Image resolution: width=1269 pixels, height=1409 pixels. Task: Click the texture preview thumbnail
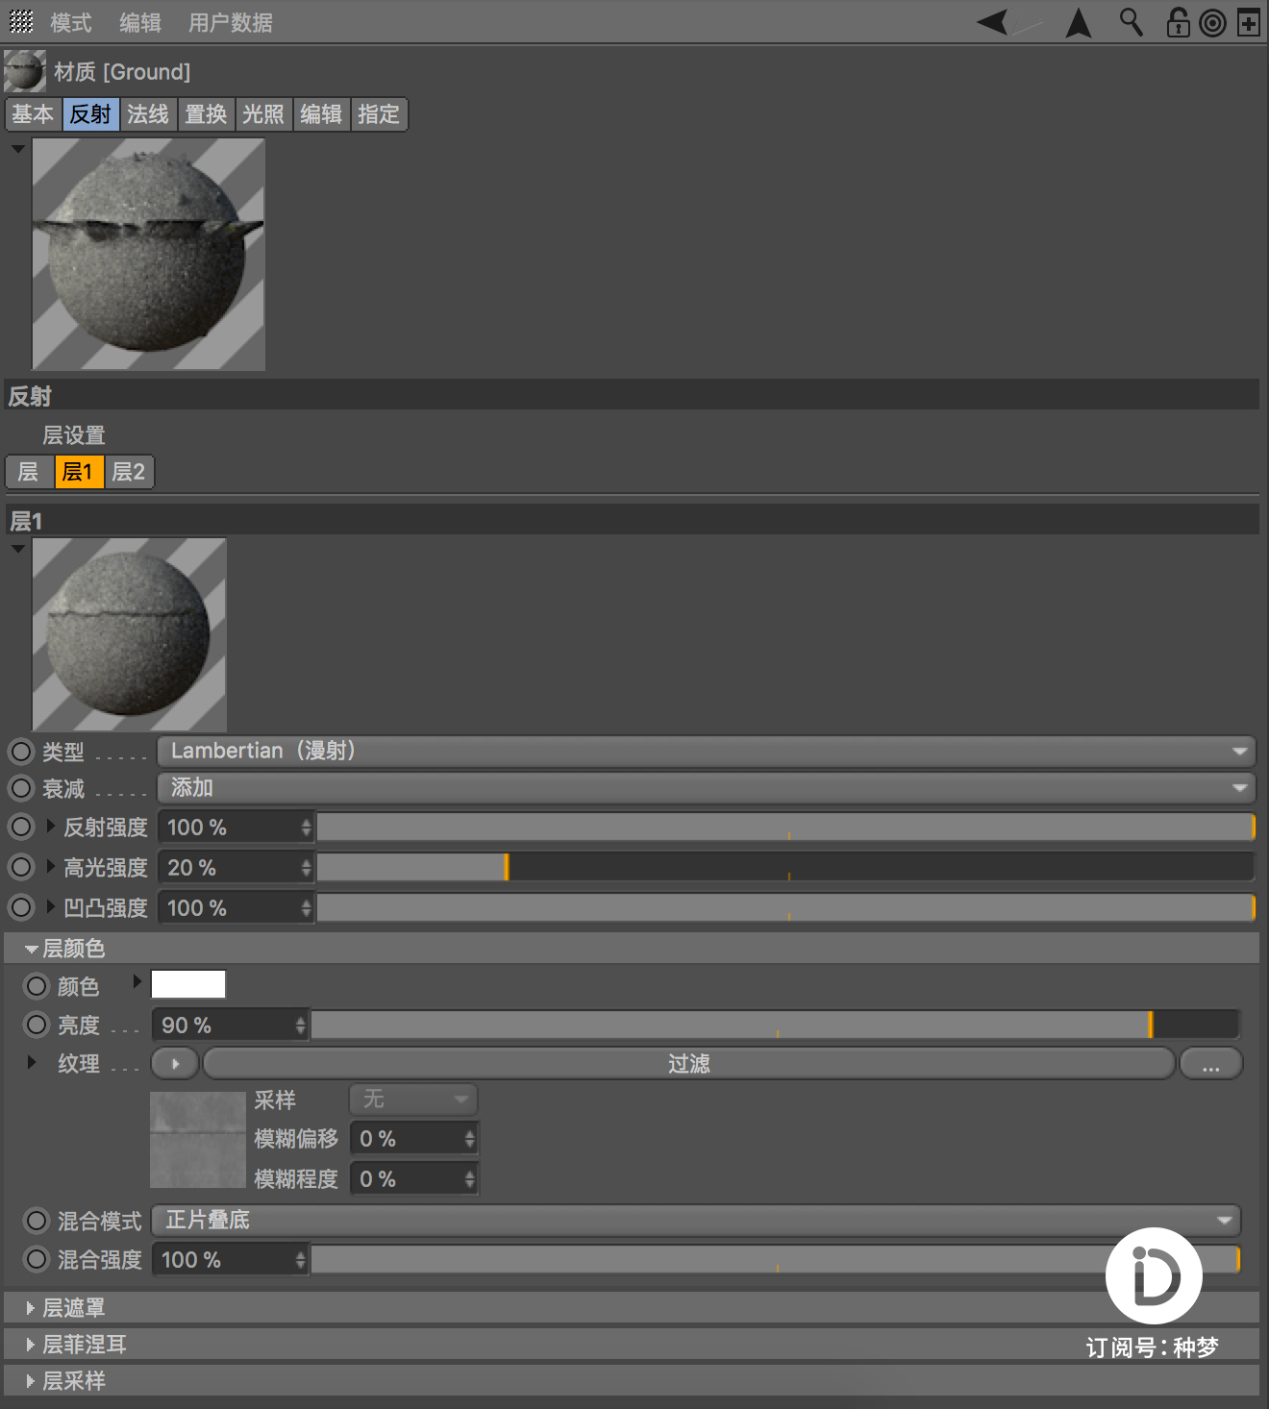198,1140
